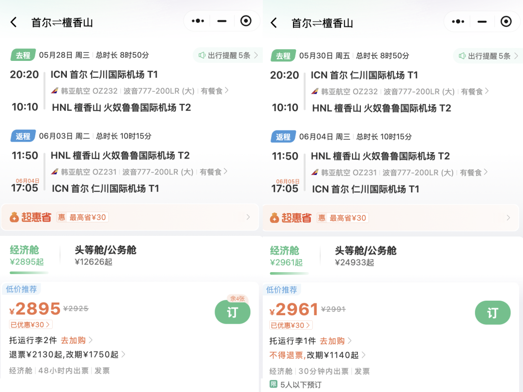
Task: Open 超惠省 savings banner in left panel
Action: click(130, 217)
